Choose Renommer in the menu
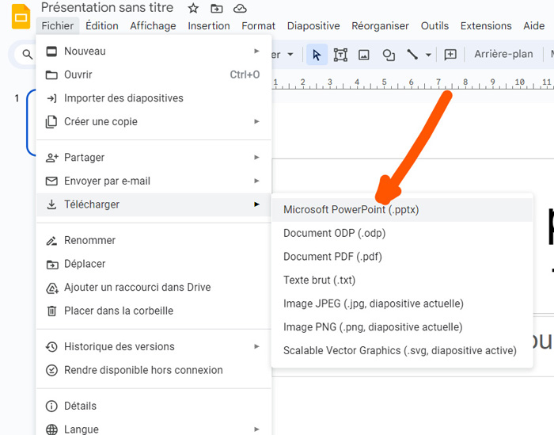Screen dimensions: 554x435 pyautogui.click(x=154, y=241)
